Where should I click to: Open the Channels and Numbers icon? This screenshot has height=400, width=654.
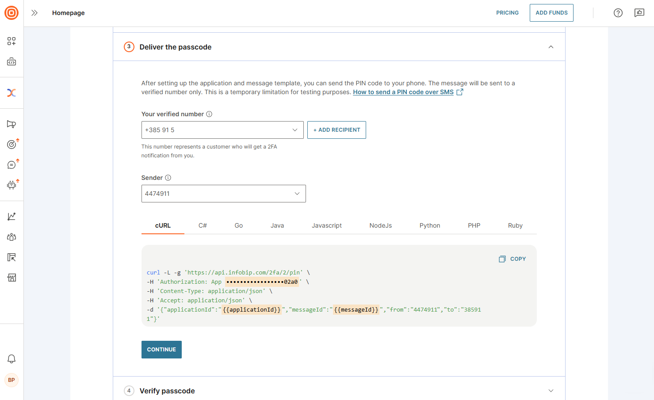11,257
